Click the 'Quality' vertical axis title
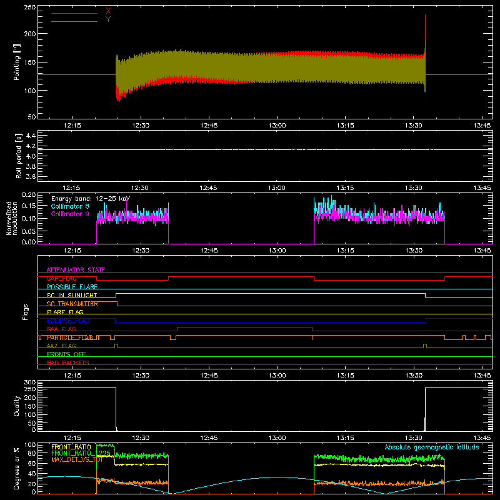 17,406
